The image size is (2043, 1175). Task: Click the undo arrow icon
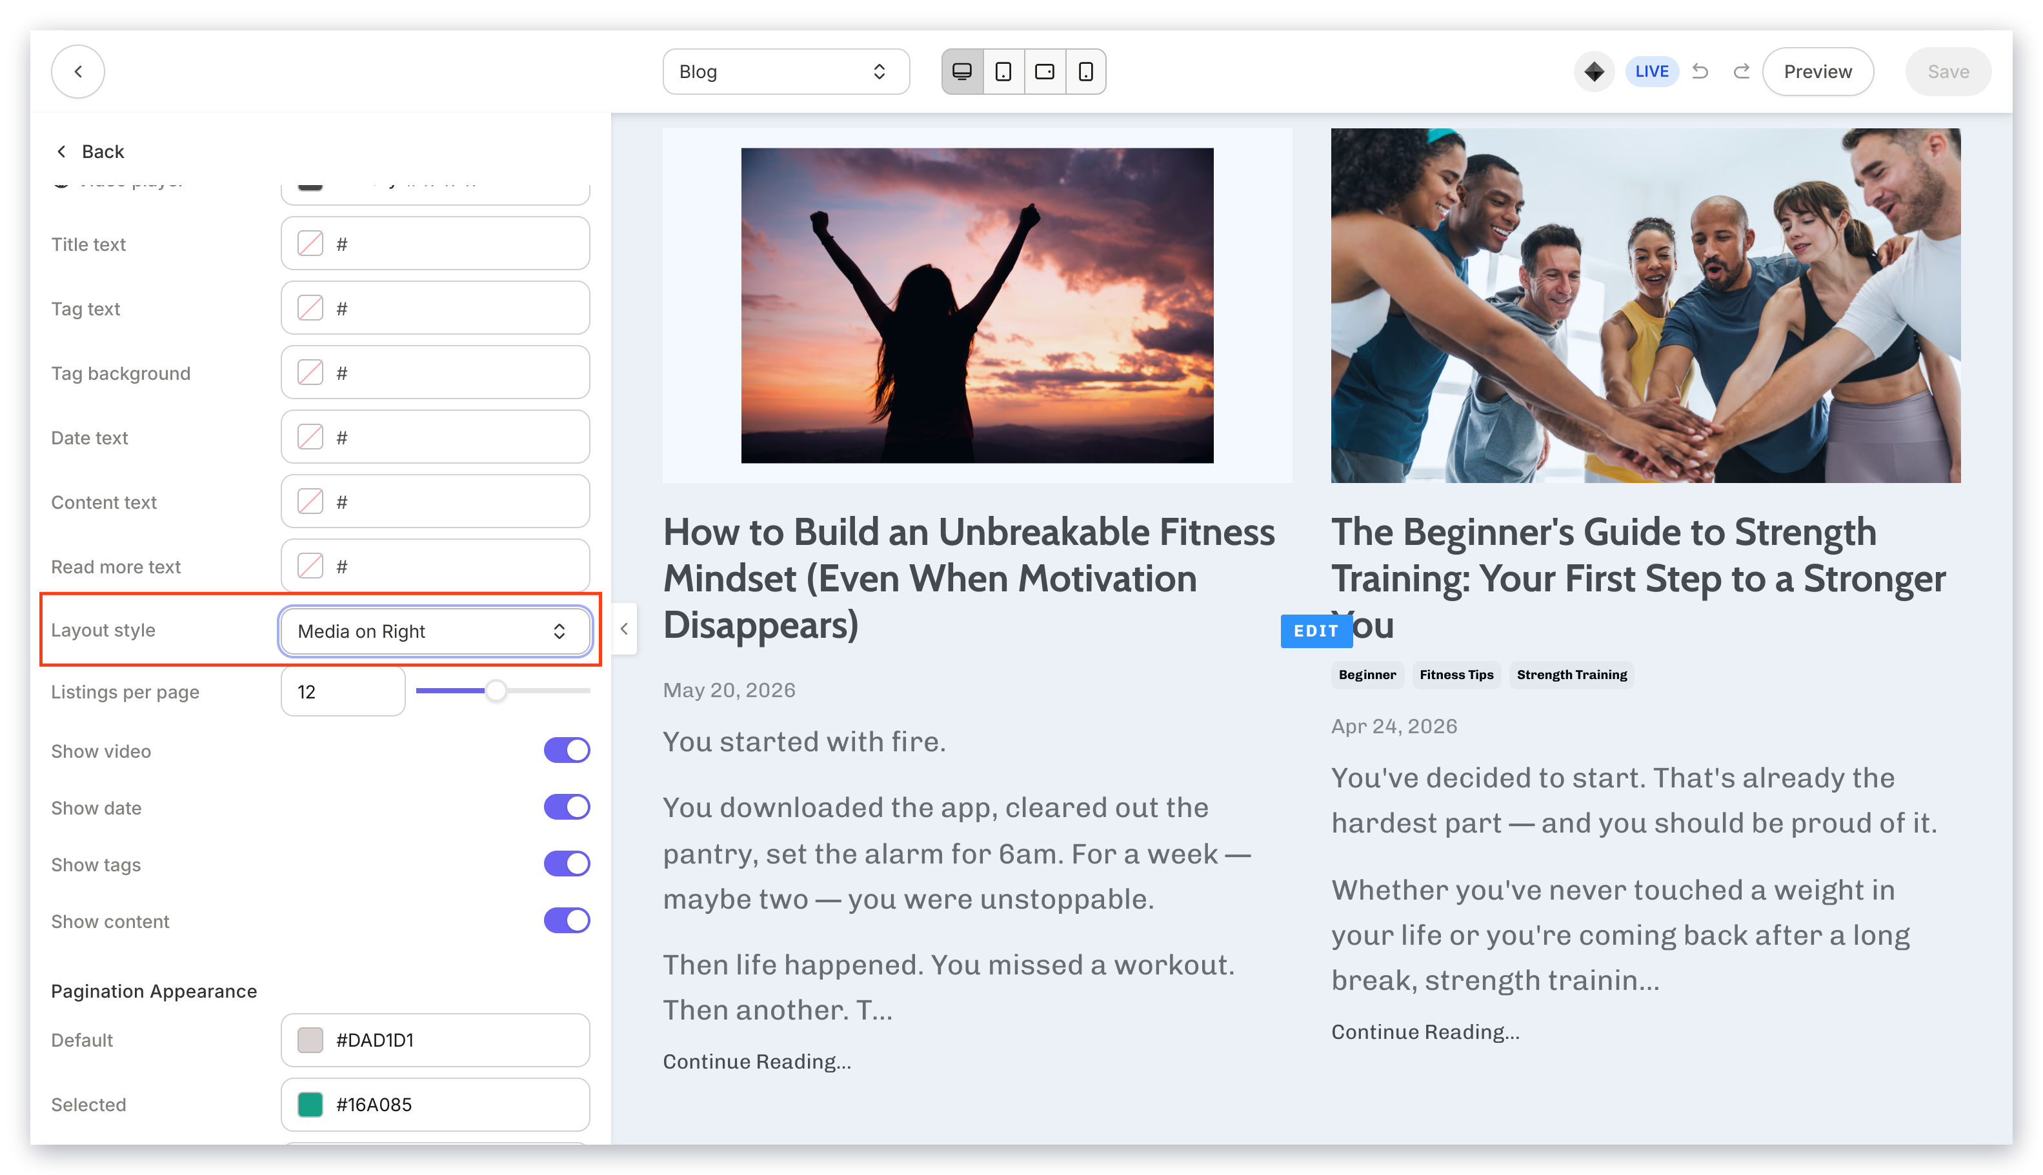tap(1700, 72)
